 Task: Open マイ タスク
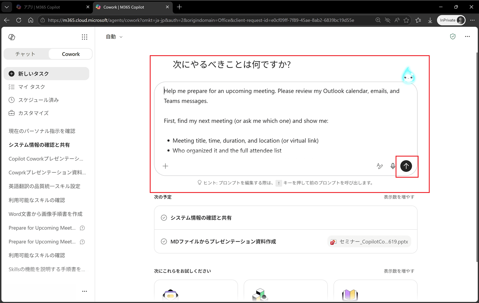point(46,87)
